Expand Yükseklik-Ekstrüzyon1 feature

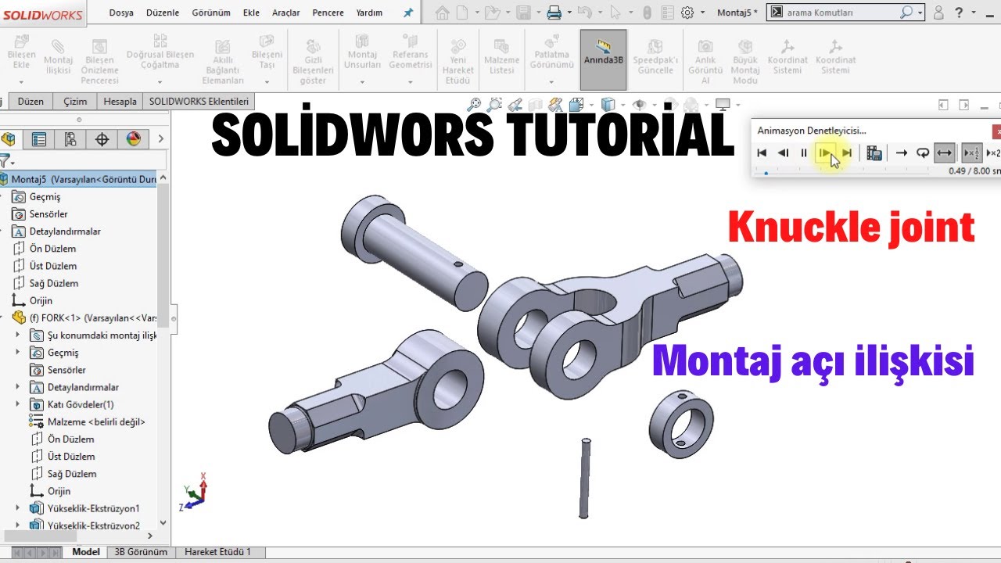click(18, 508)
